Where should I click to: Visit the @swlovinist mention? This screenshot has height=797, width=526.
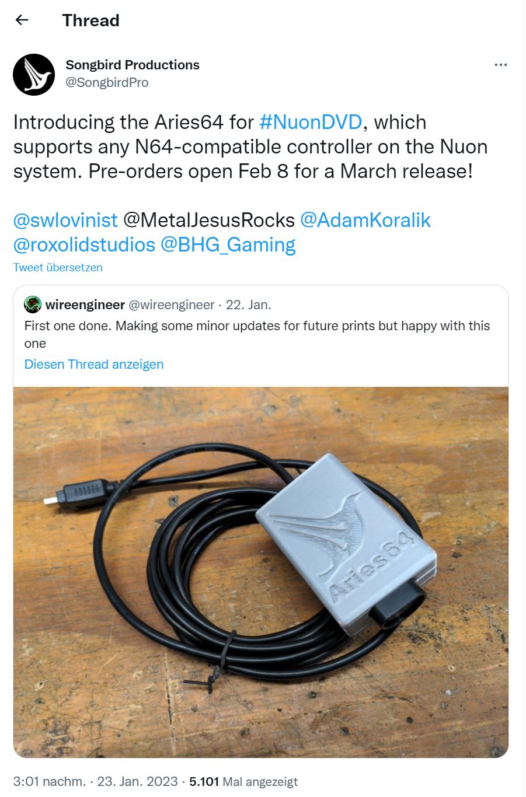65,220
